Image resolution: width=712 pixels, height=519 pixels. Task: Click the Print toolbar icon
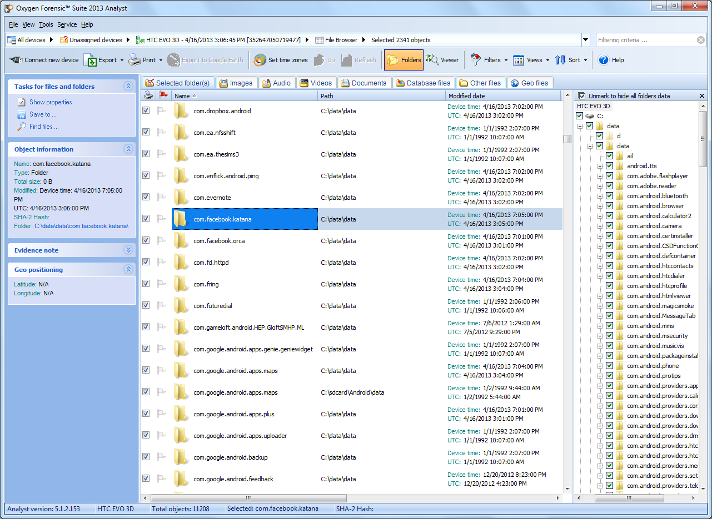click(x=135, y=60)
